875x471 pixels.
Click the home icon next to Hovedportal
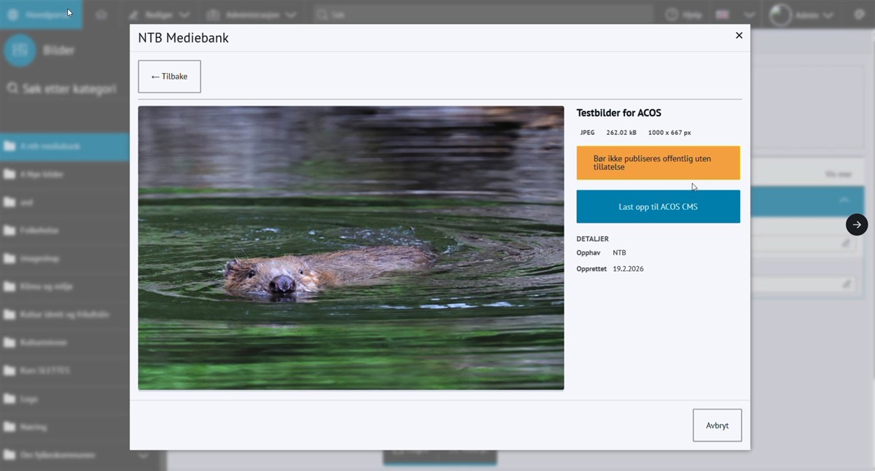point(101,15)
